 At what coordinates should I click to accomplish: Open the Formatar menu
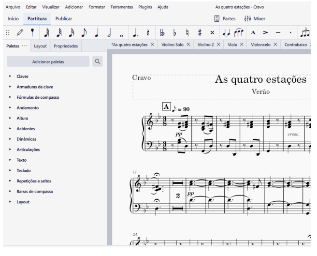point(97,7)
